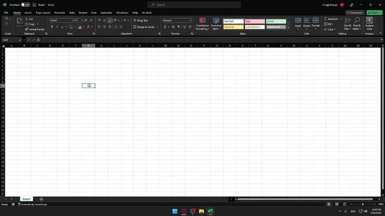The width and height of the screenshot is (385, 216).
Task: Open the Format cells menu
Action: [315, 23]
